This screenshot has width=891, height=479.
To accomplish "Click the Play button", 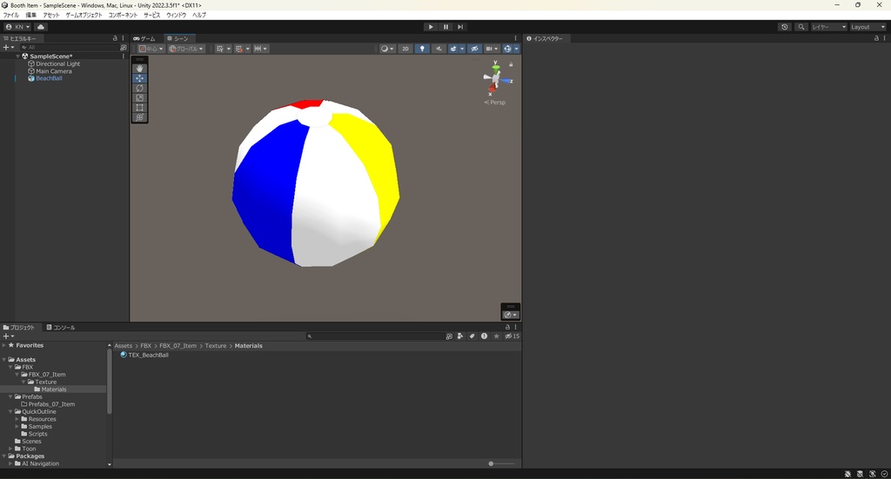I will 431,27.
